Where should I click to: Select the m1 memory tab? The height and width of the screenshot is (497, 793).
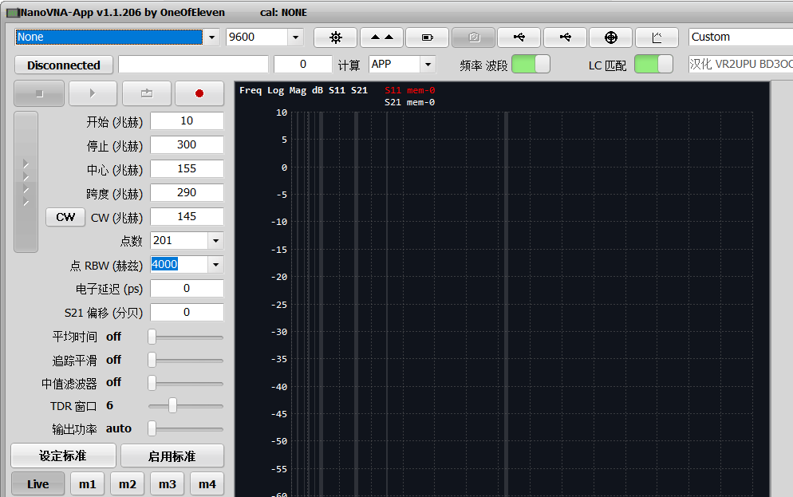[x=87, y=484]
